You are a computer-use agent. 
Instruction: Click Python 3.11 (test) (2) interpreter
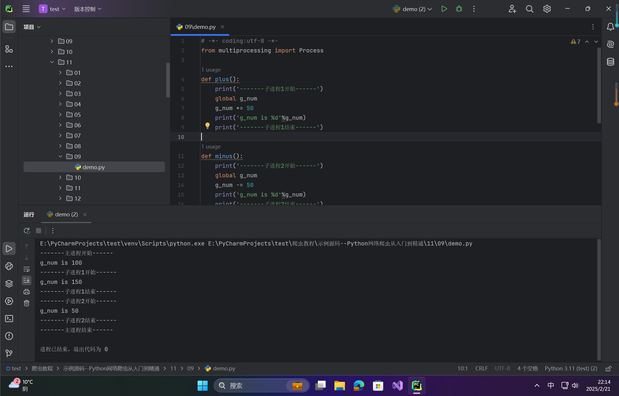(571, 369)
